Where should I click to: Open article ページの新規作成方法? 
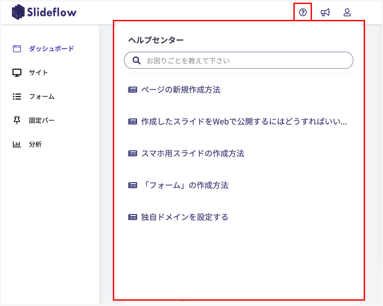[181, 90]
